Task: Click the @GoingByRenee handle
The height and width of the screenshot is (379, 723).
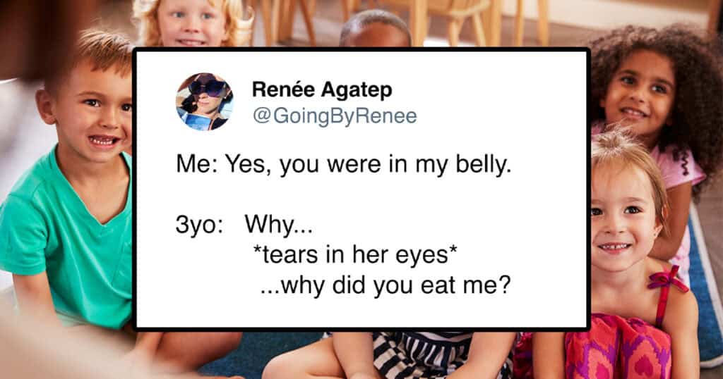Action: (333, 116)
